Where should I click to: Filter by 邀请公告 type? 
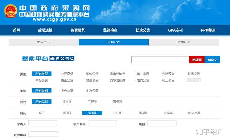[x=194, y=74]
